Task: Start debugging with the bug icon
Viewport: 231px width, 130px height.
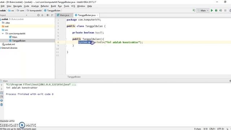Action: [216, 10]
